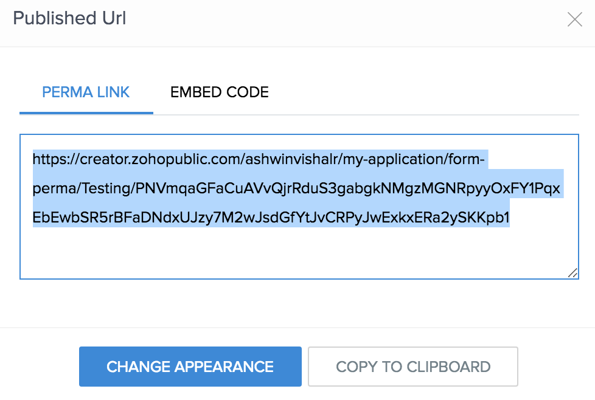Click the "Published Url" dialog title

click(69, 18)
